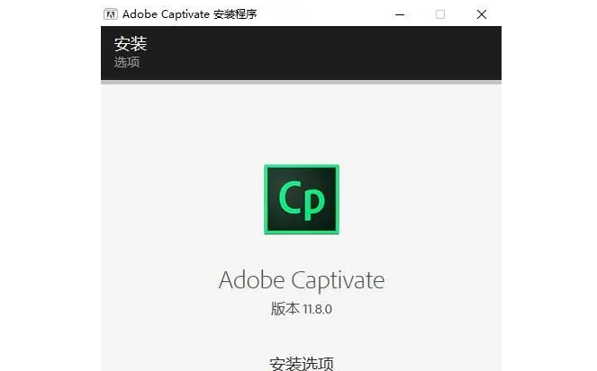
Task: Click the Adobe installer icon in title bar
Action: pyautogui.click(x=111, y=14)
